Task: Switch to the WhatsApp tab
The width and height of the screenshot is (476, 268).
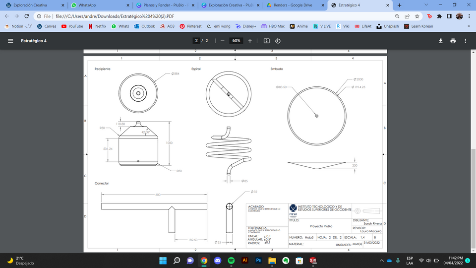Action: (x=99, y=5)
